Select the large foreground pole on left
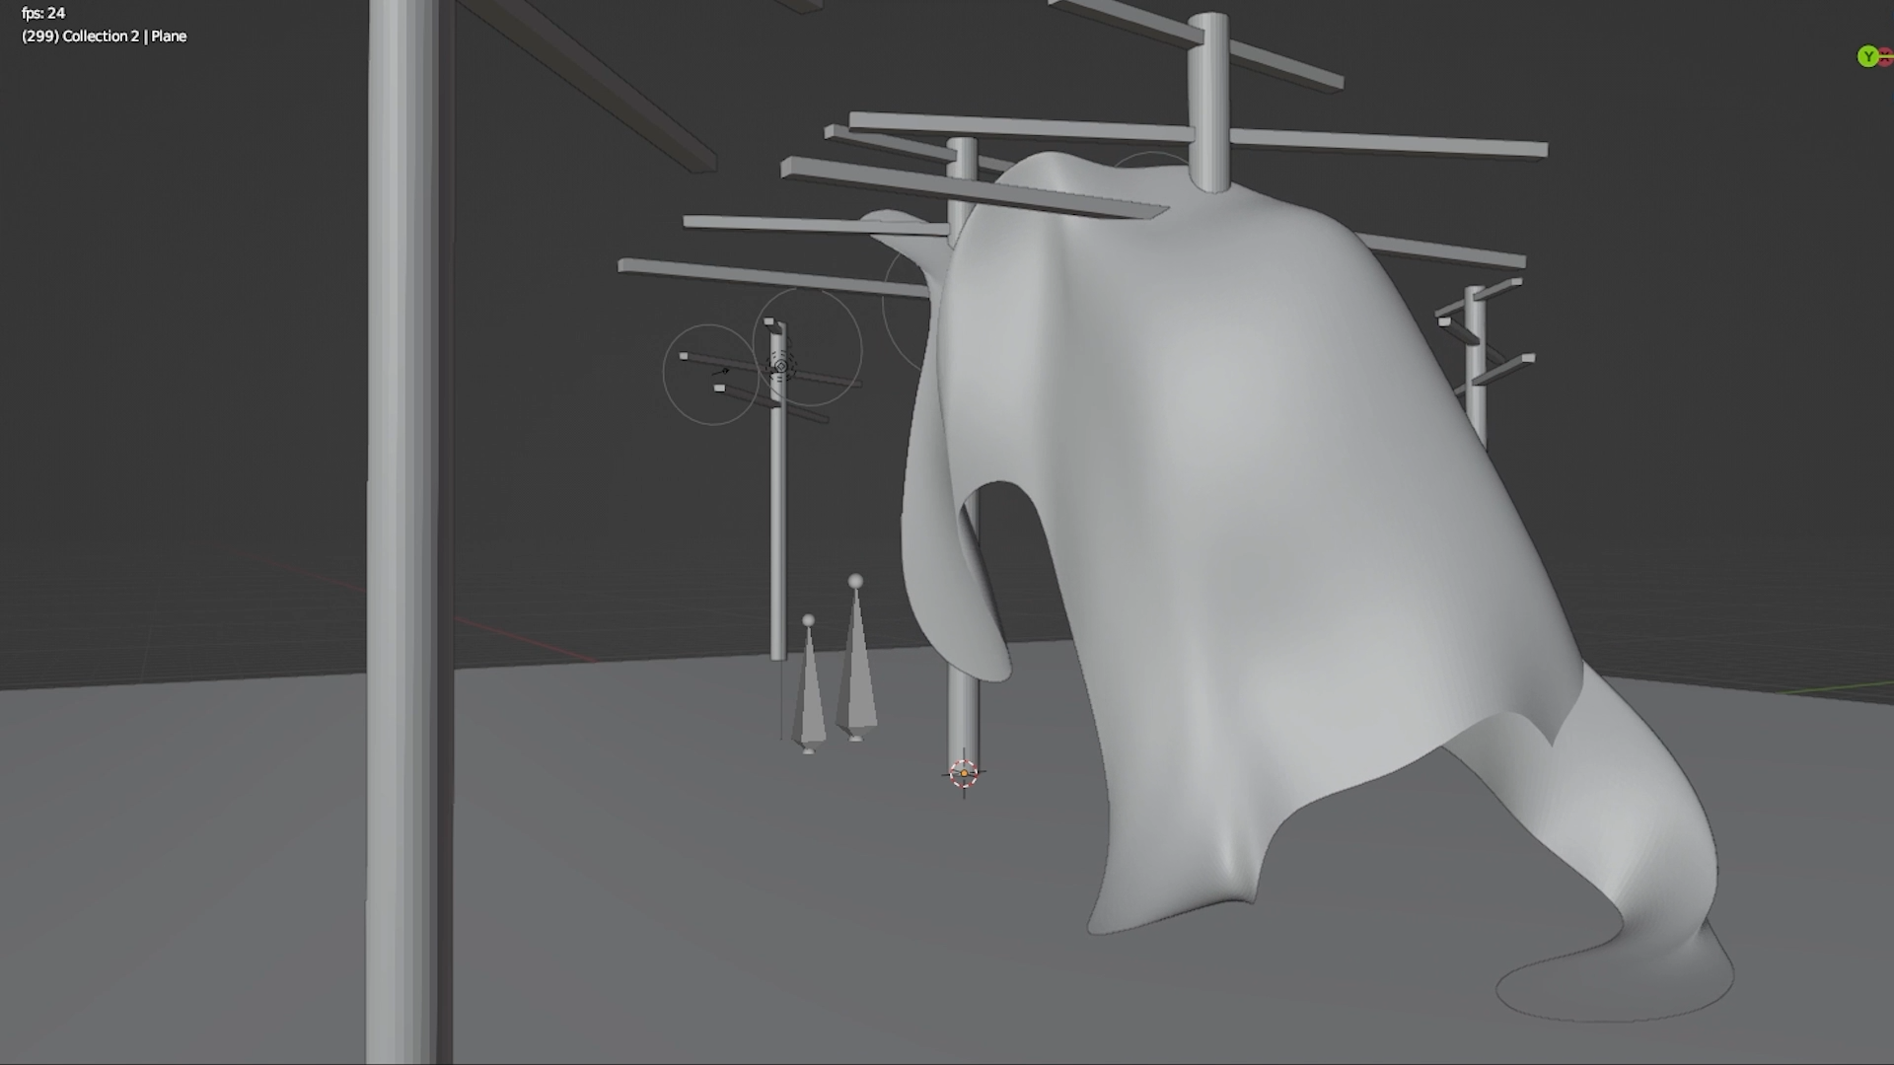 [404, 532]
